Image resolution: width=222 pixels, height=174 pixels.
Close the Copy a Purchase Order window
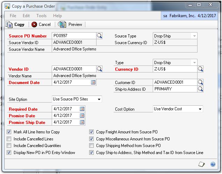click(x=210, y=5)
